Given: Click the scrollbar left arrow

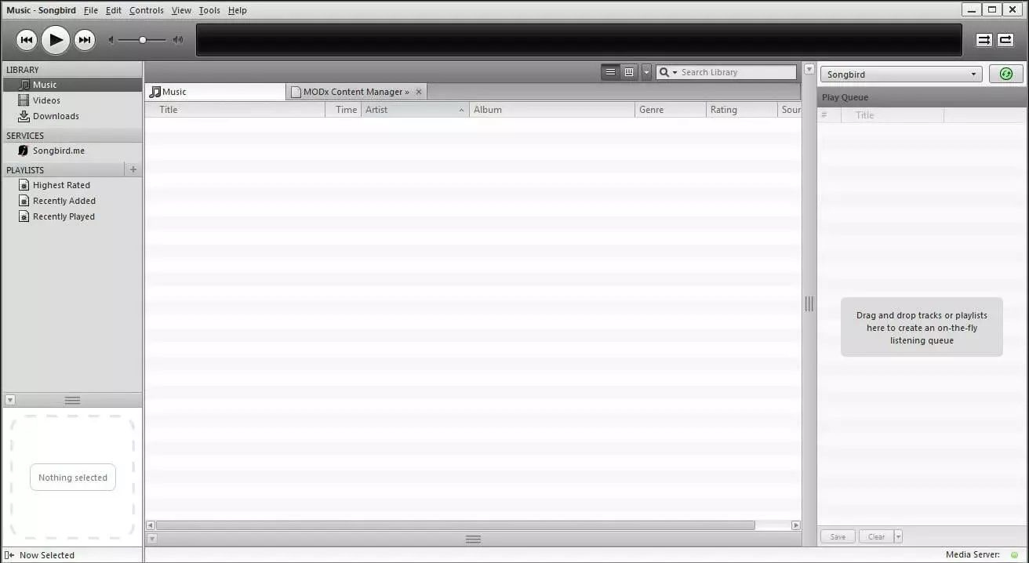Looking at the screenshot, I should [151, 525].
